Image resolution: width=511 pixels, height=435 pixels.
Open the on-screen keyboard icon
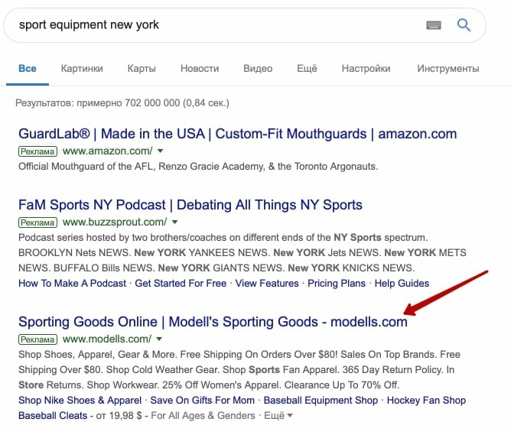point(434,25)
